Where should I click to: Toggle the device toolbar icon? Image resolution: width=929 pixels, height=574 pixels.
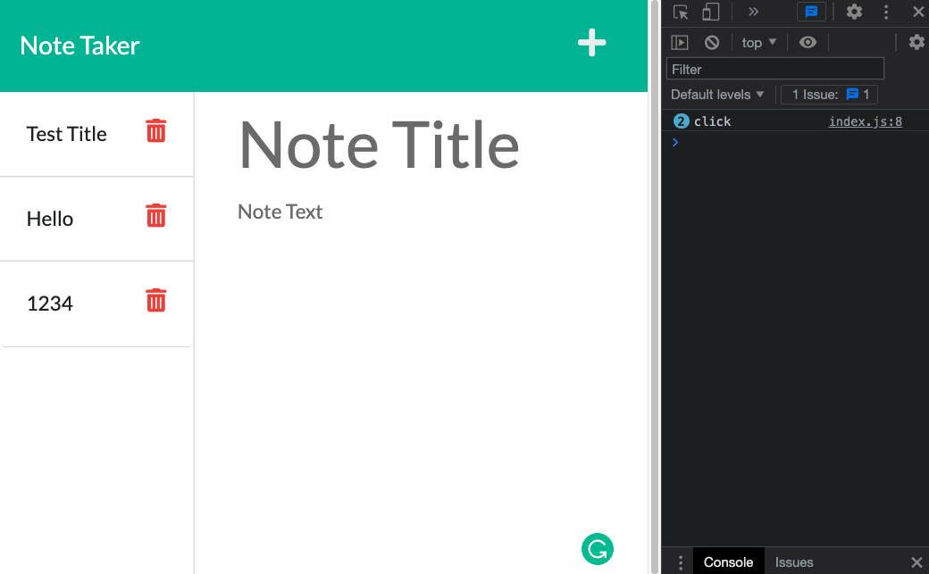pos(710,12)
